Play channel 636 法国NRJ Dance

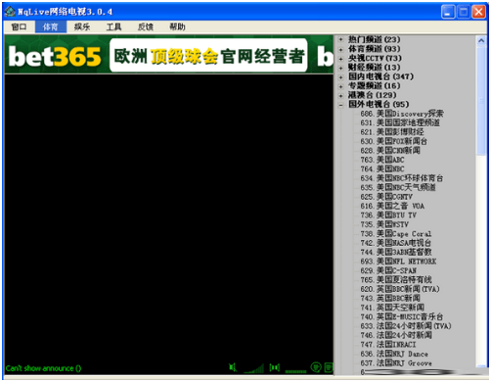394,354
